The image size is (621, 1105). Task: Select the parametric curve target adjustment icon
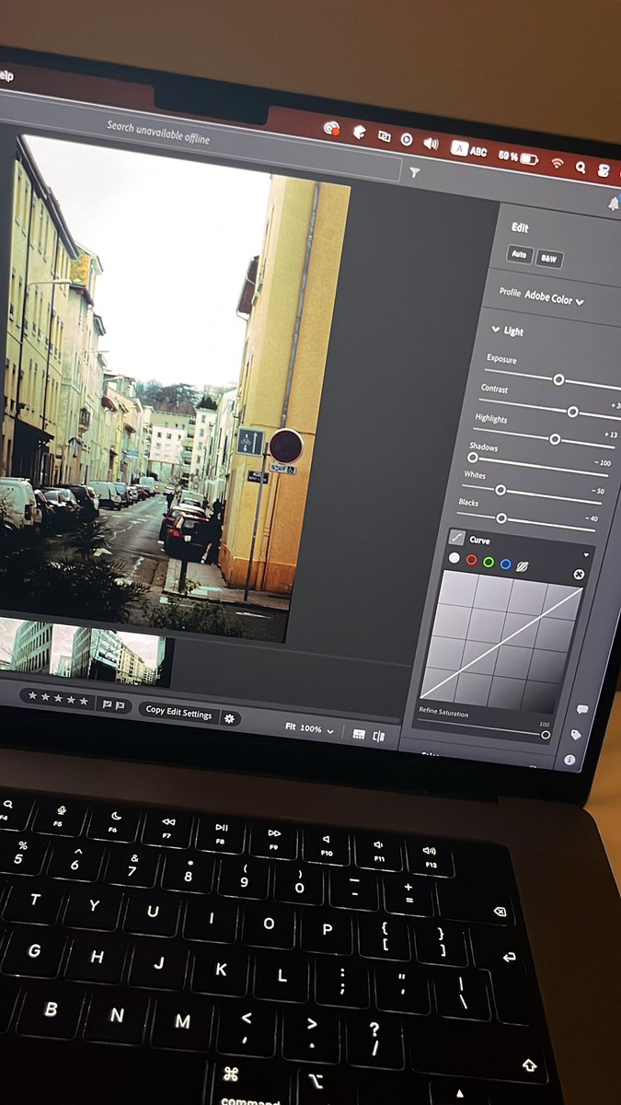tap(578, 575)
